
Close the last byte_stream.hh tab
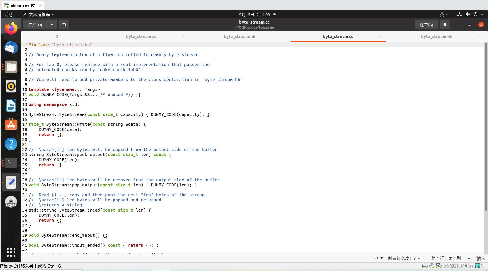tap(480, 37)
